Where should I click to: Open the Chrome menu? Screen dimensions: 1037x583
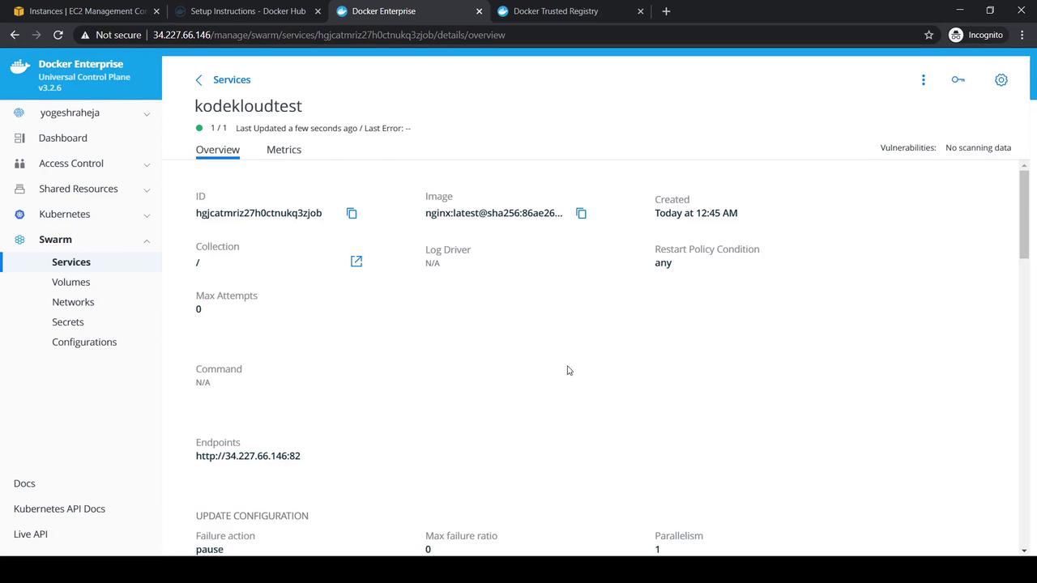pyautogui.click(x=1023, y=35)
